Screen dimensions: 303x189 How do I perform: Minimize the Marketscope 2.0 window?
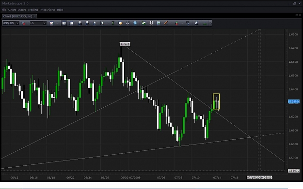(x=290, y=4)
